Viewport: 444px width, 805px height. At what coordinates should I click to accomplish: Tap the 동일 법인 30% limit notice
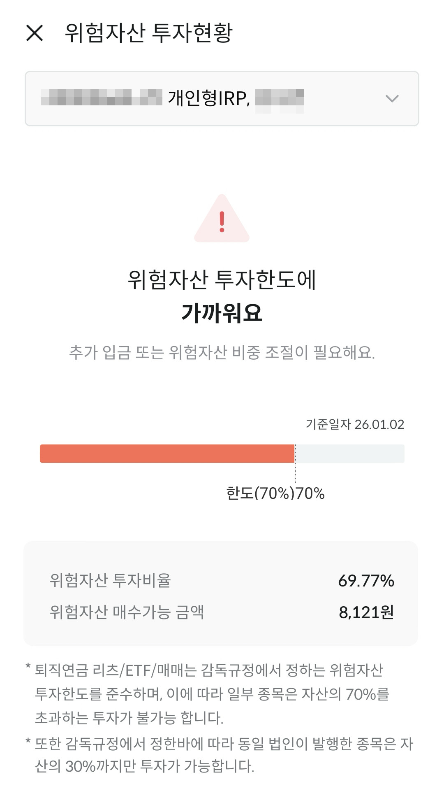click(220, 755)
